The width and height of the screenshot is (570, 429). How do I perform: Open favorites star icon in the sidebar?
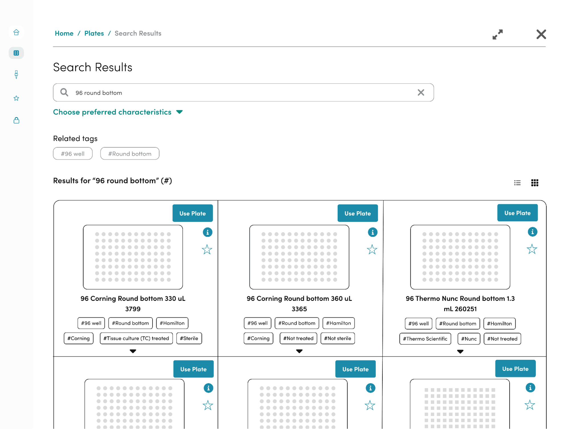(x=16, y=98)
